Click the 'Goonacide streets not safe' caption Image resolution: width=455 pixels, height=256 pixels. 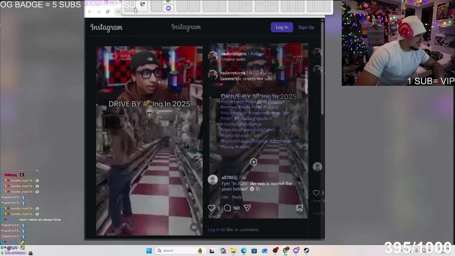[246, 79]
